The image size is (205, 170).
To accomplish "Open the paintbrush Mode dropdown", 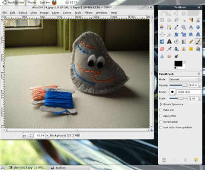I will 185,79.
